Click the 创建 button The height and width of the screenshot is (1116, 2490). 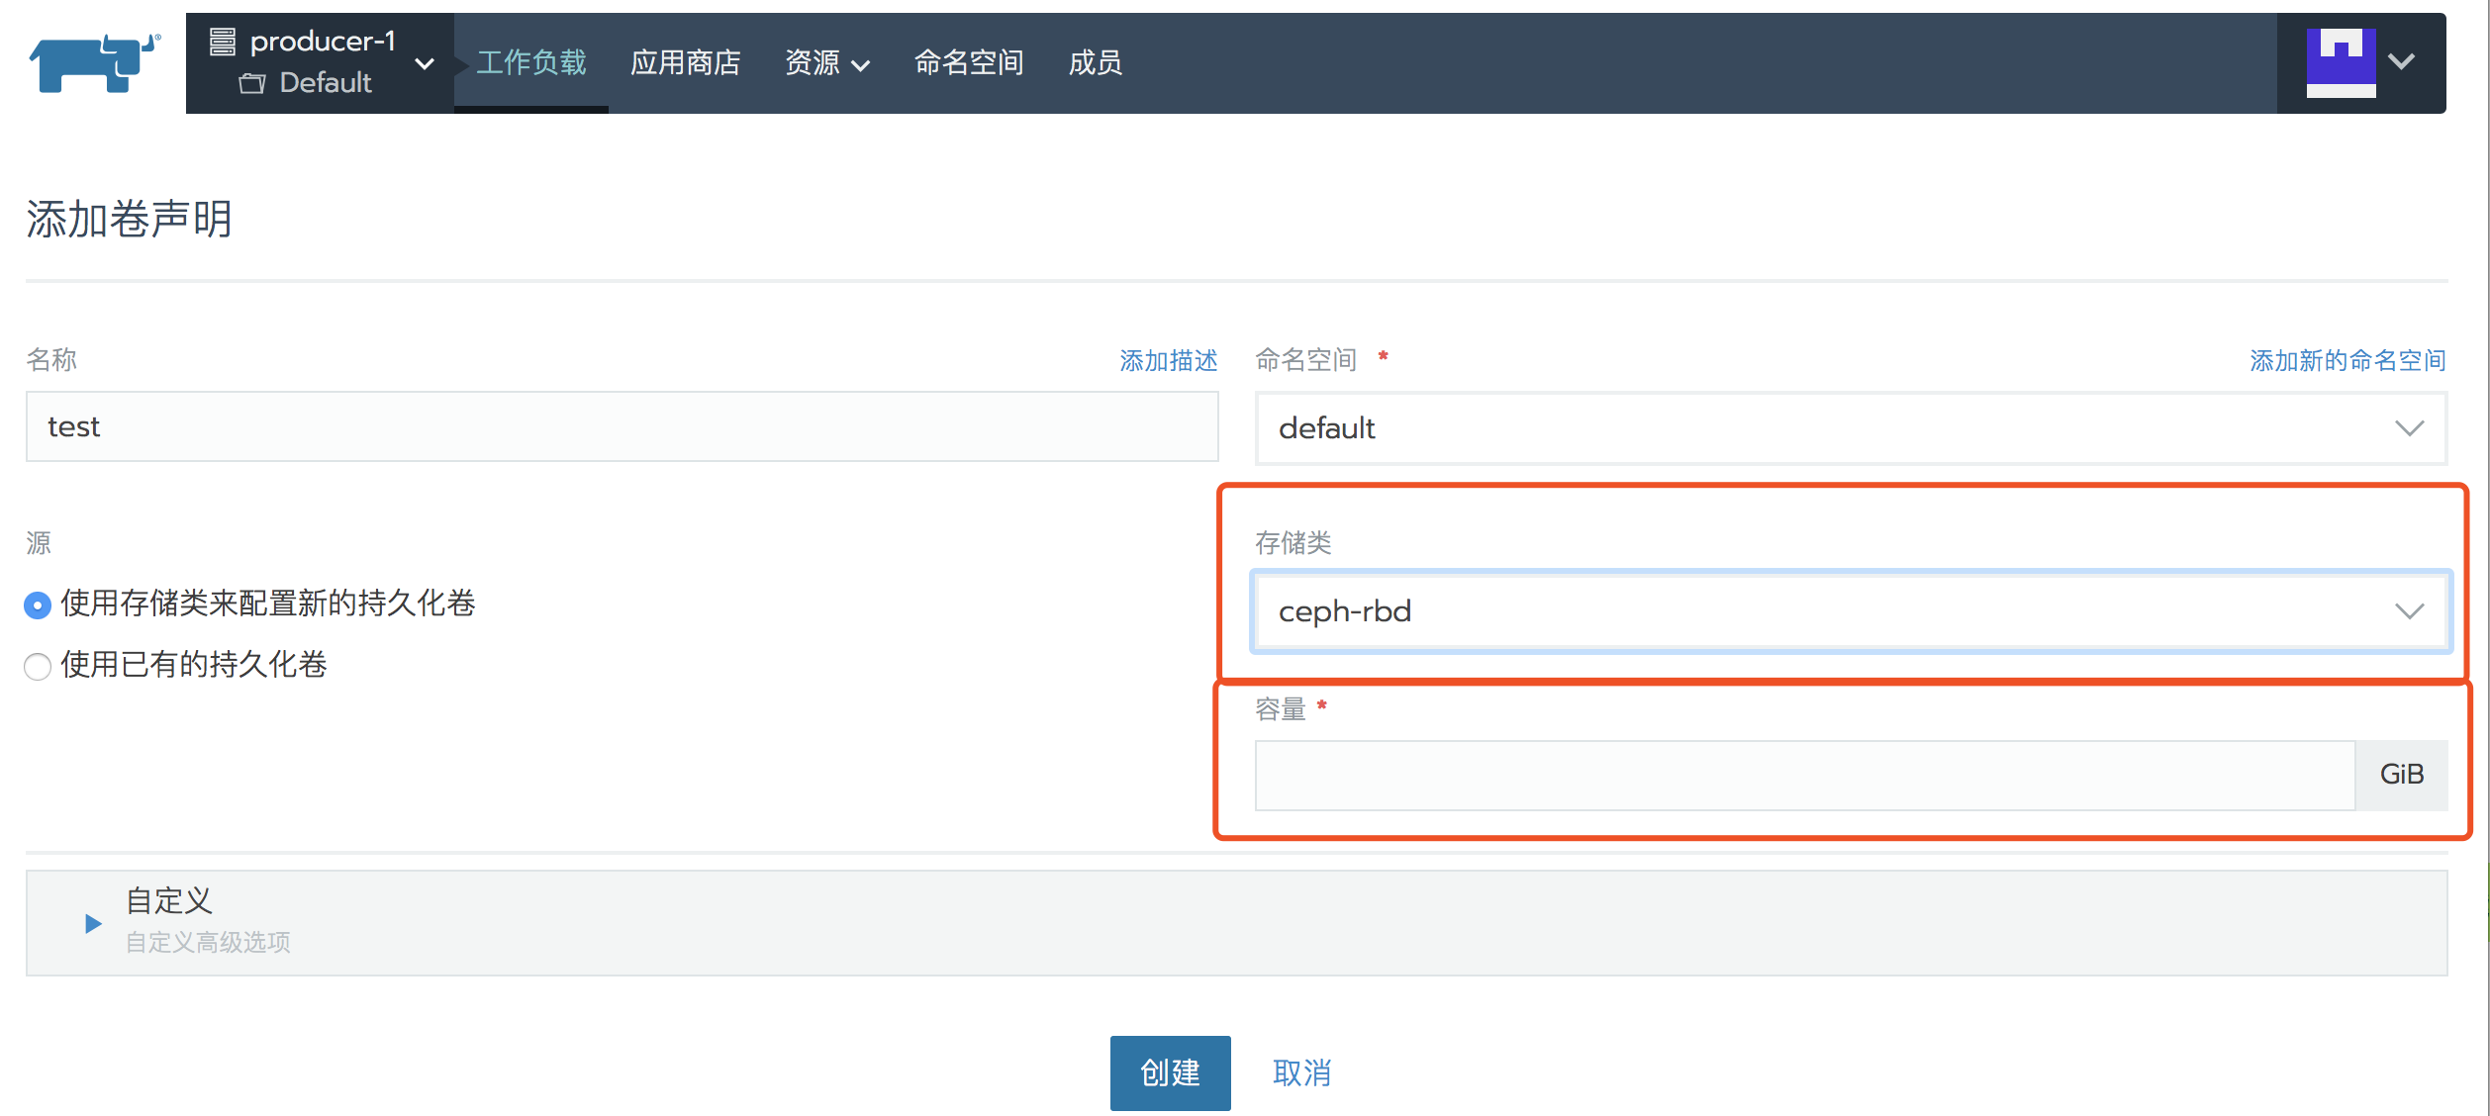point(1170,1072)
